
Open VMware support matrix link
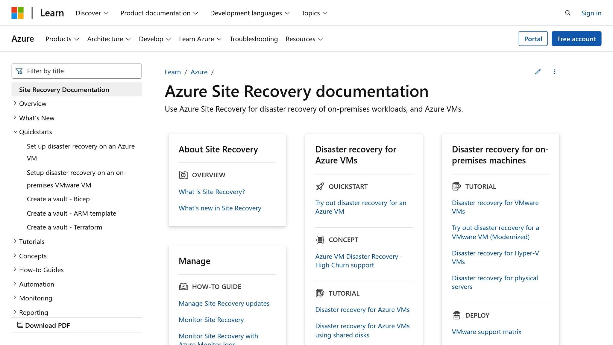coord(487,332)
